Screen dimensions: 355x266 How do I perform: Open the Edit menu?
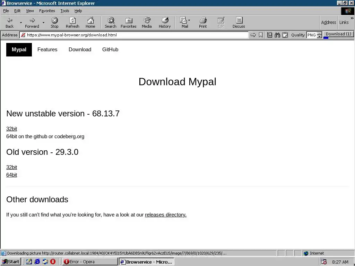point(17,11)
